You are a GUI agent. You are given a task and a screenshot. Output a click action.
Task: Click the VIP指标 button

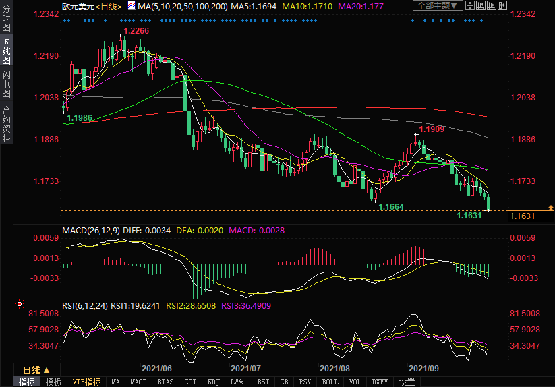pos(87,382)
